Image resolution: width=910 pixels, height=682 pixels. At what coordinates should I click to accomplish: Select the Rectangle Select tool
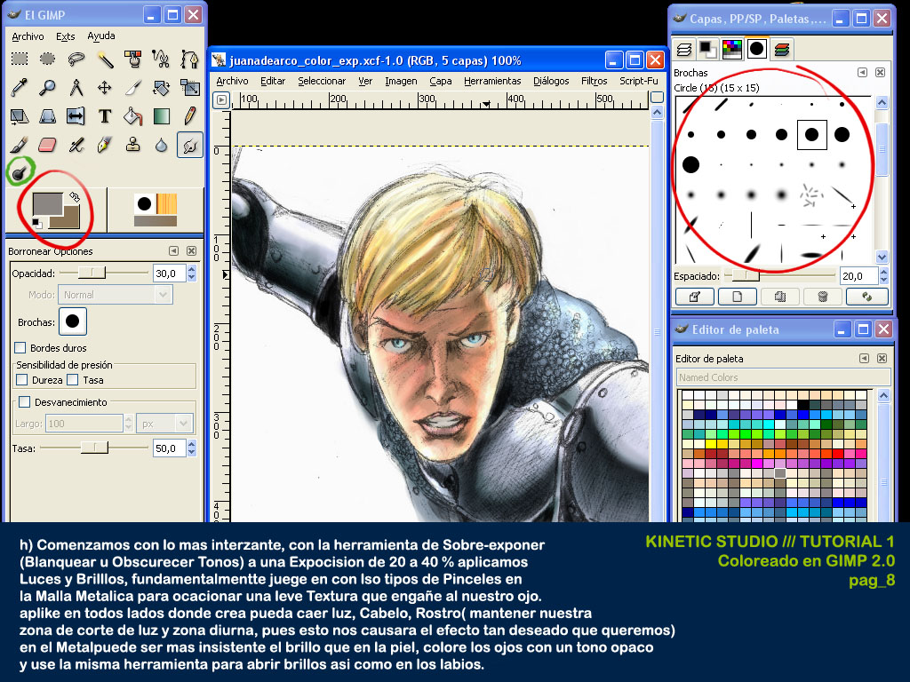pyautogui.click(x=20, y=59)
